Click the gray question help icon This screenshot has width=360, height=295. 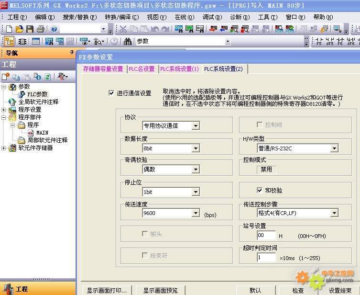point(114,41)
